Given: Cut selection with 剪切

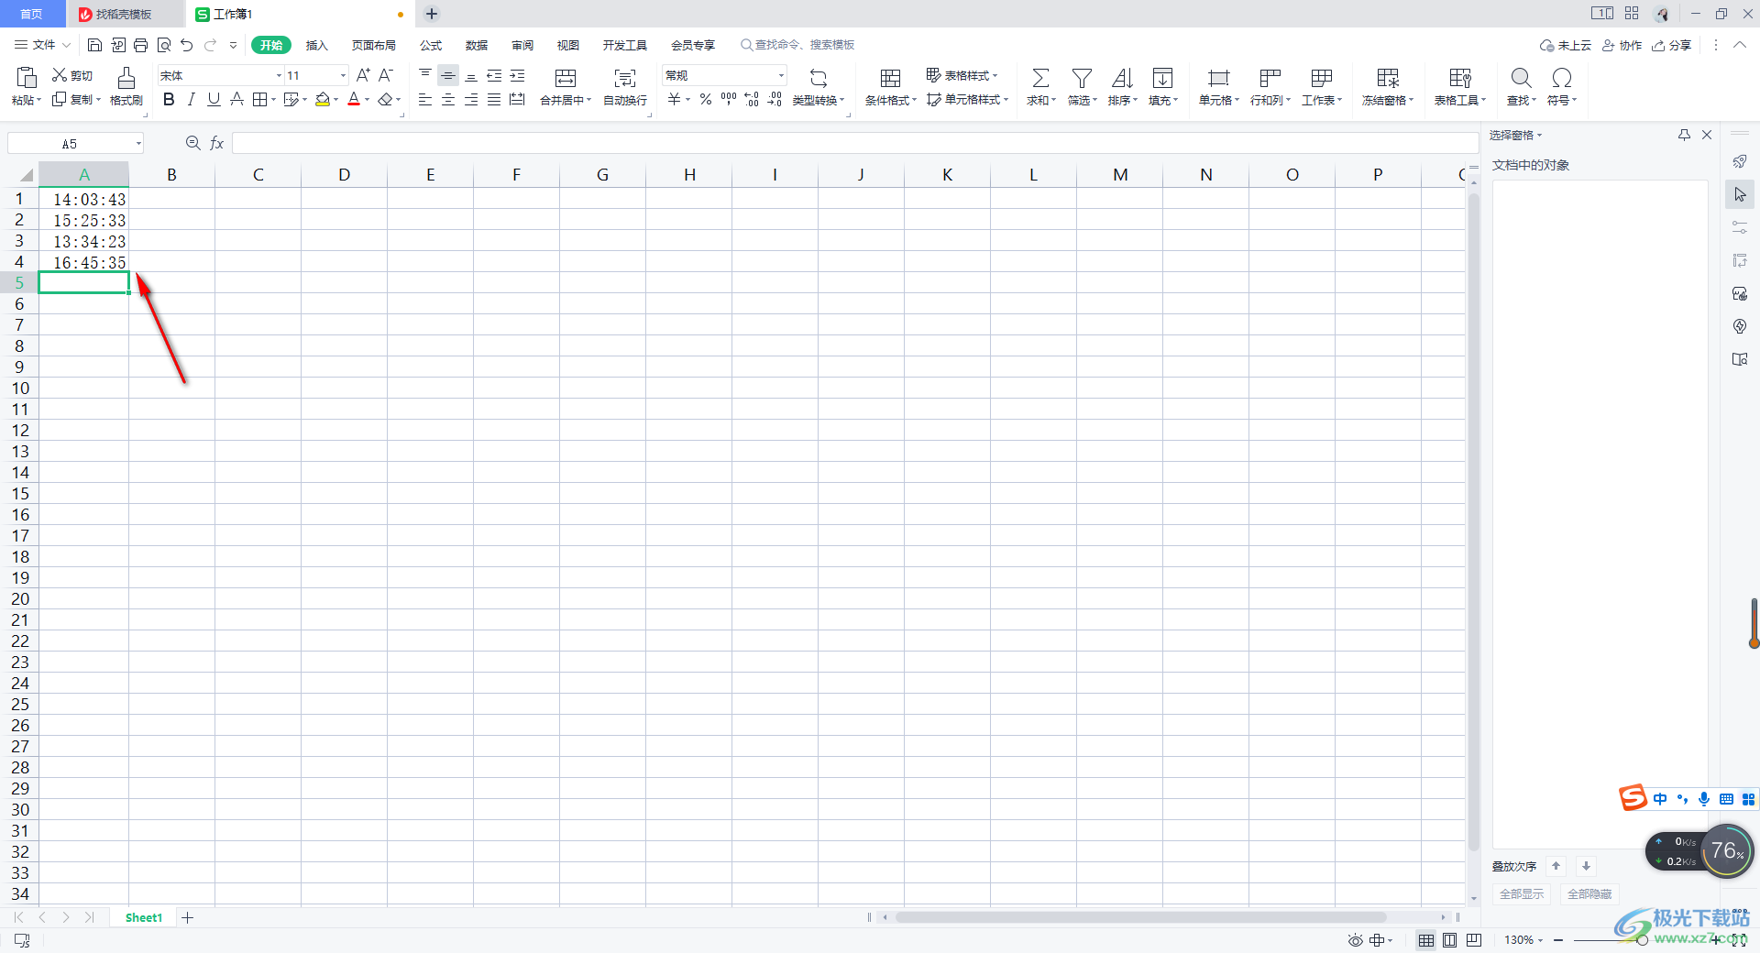Looking at the screenshot, I should [72, 75].
